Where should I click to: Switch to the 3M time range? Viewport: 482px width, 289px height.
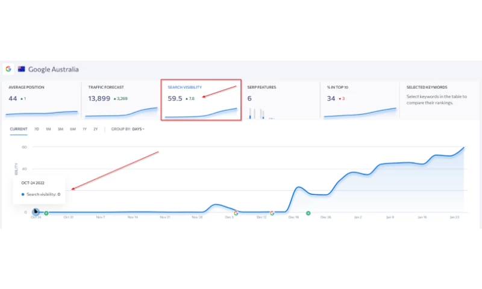pyautogui.click(x=60, y=129)
